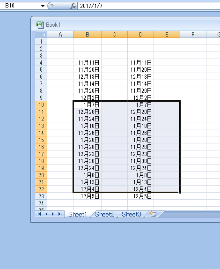This screenshot has width=220, height=269.
Task: Click the Select All corner button
Action: (41, 35)
